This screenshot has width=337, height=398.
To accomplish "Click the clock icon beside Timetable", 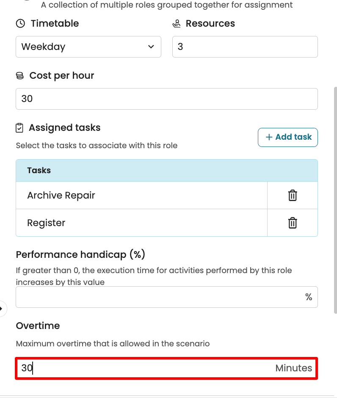I will click(x=20, y=24).
